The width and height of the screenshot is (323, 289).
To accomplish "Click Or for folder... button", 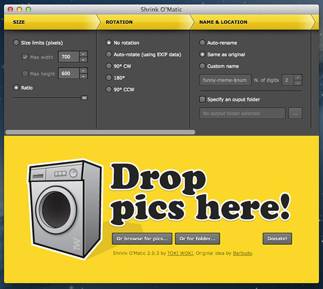I will coord(198,238).
